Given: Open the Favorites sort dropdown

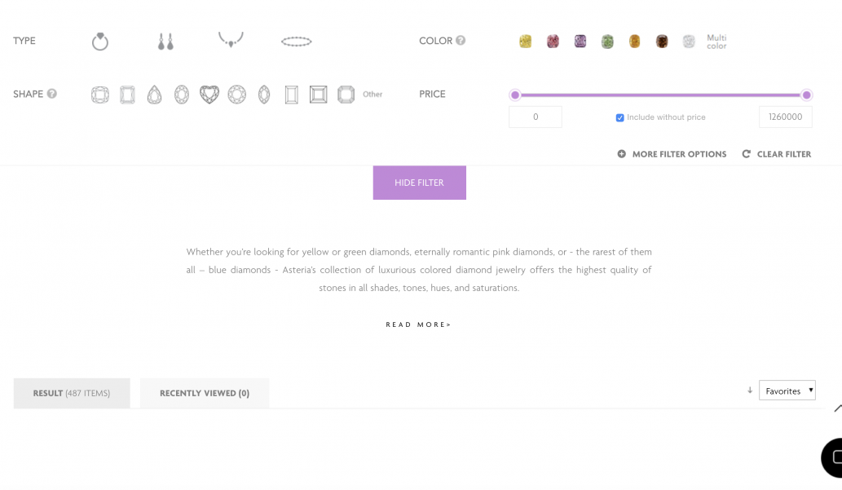Looking at the screenshot, I should click(x=787, y=391).
